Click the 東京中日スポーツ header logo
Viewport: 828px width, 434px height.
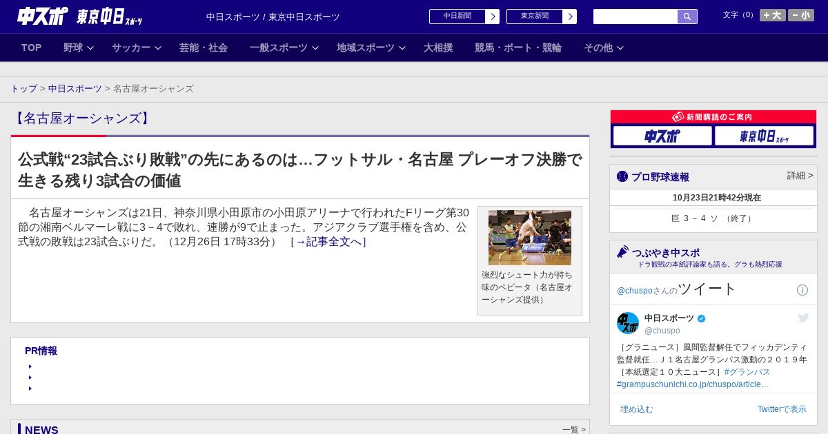pyautogui.click(x=109, y=17)
